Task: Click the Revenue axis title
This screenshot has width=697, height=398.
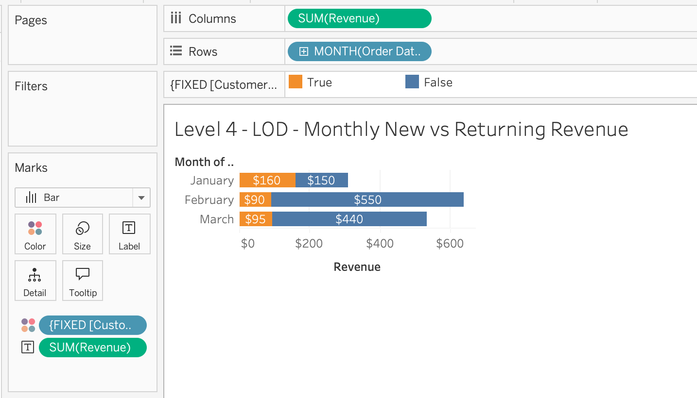Action: point(357,266)
